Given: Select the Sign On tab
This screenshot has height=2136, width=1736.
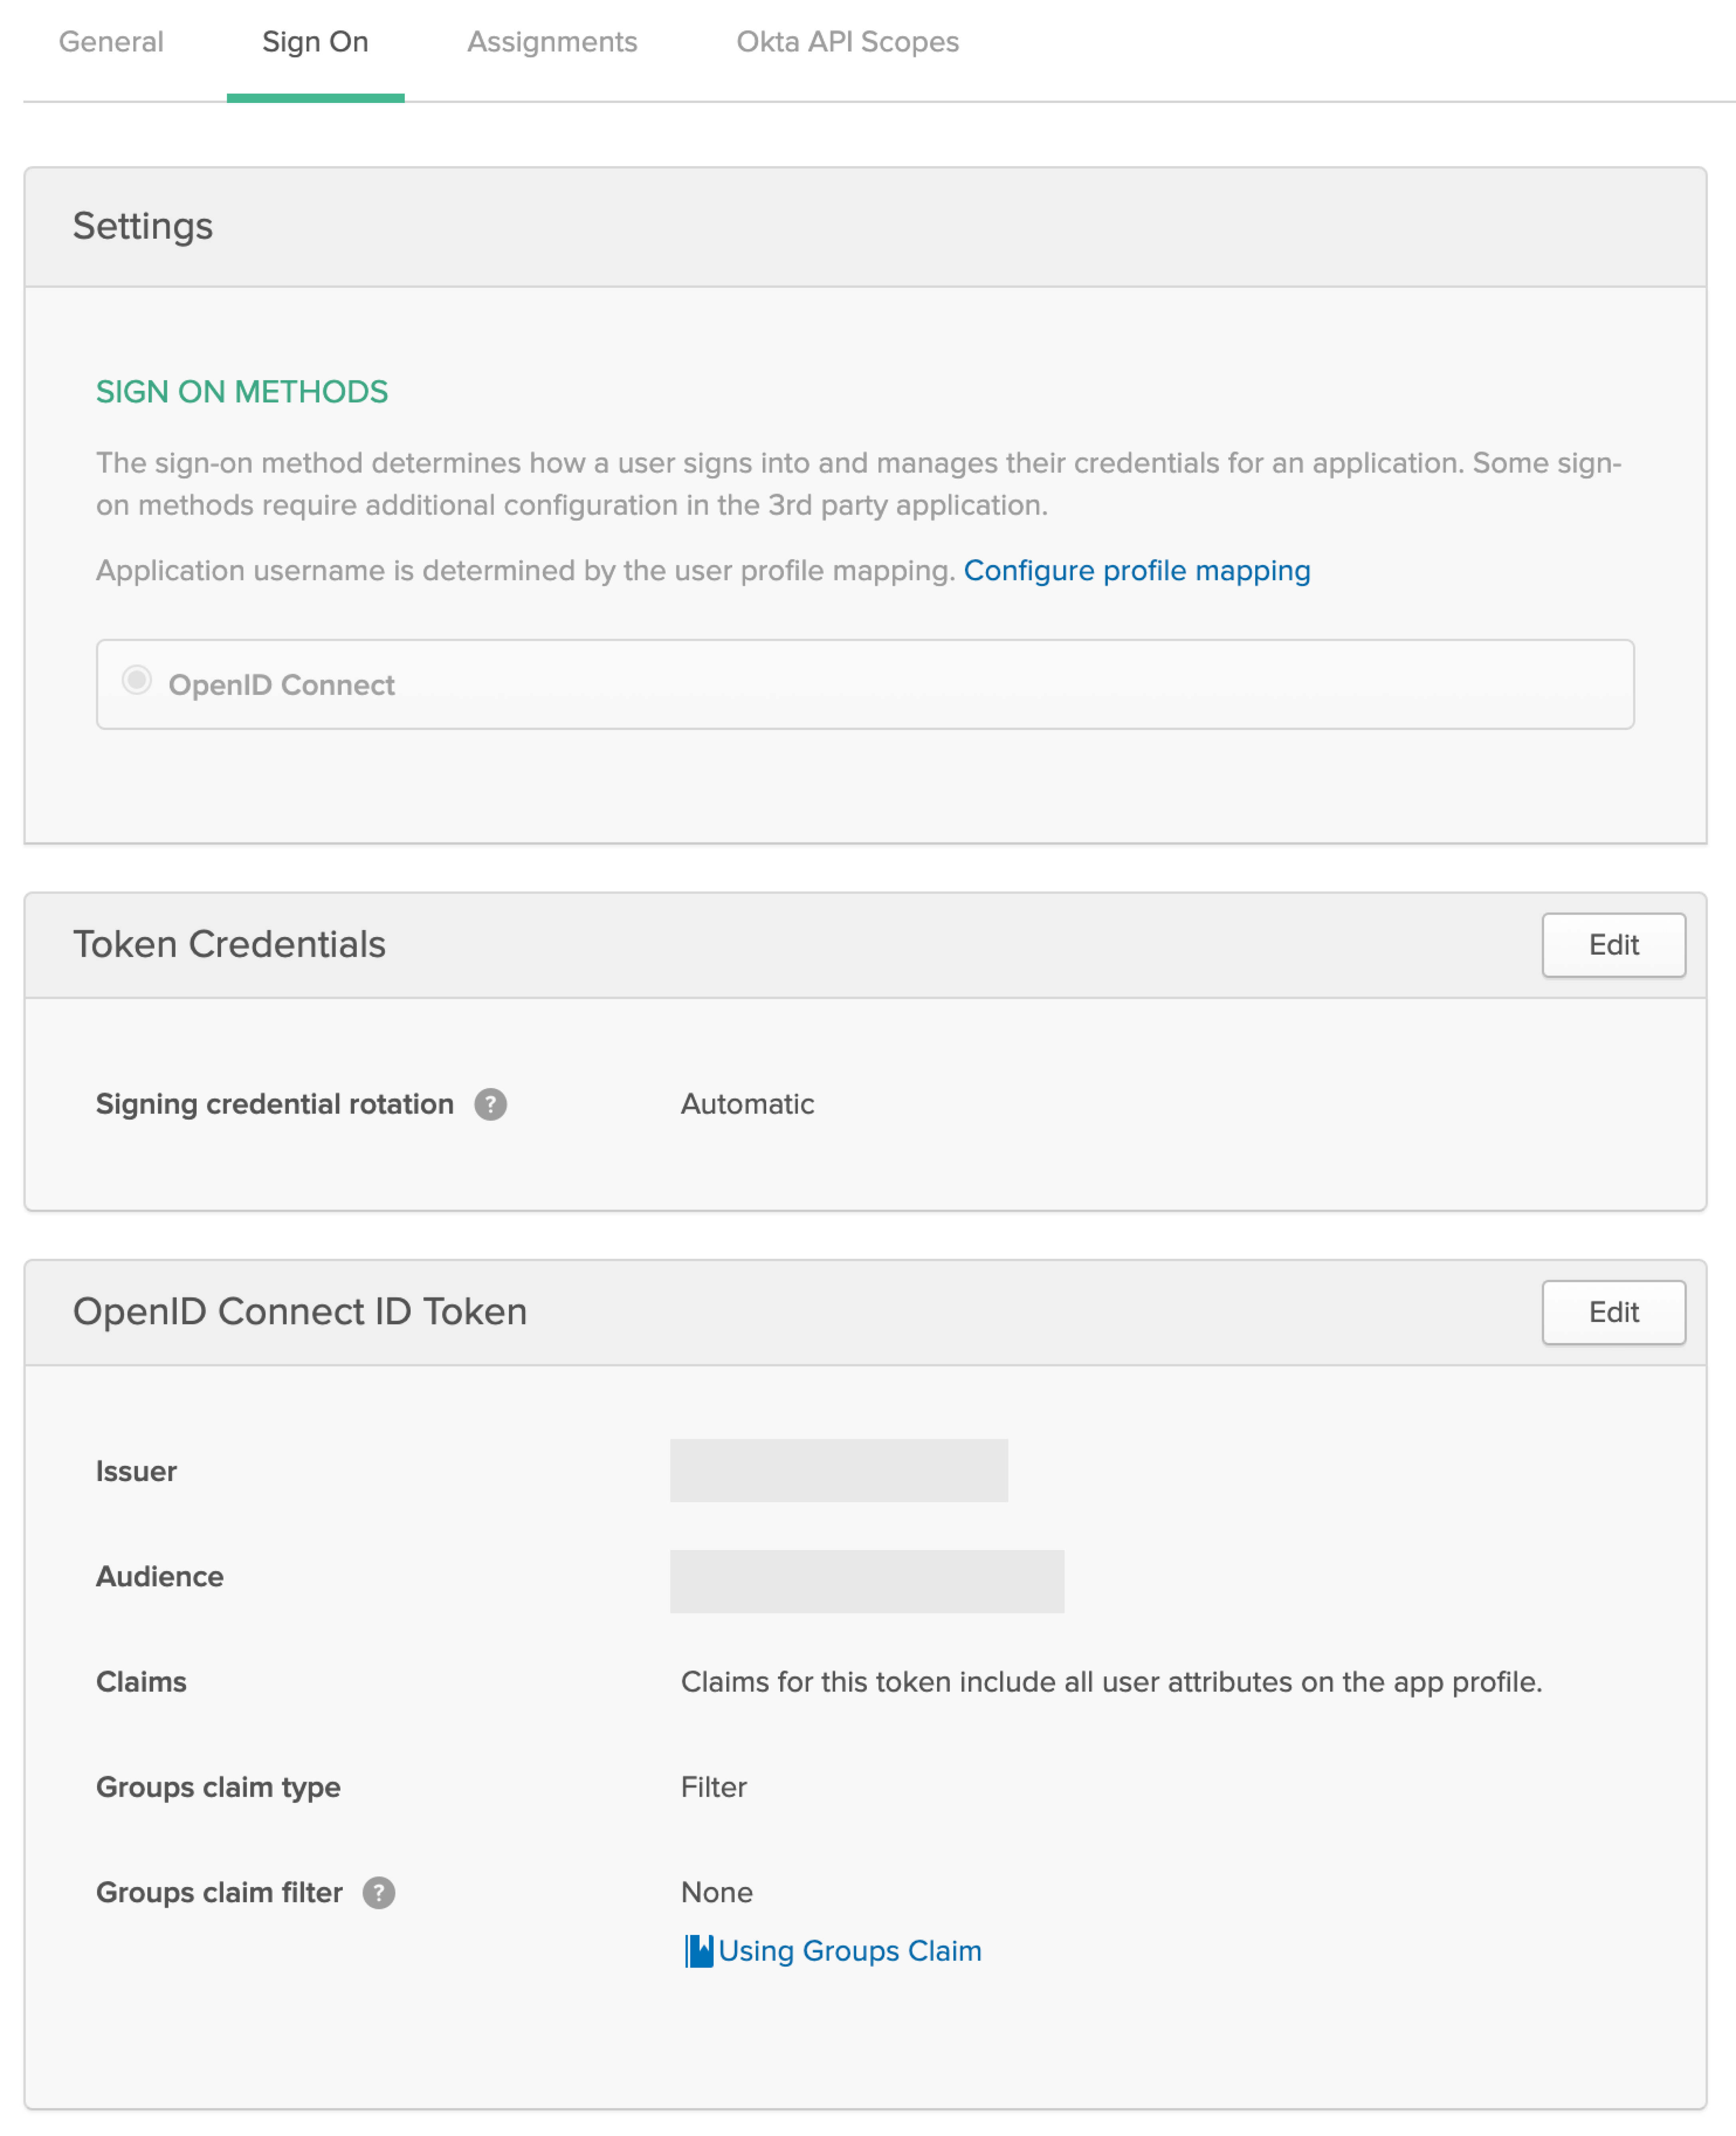Looking at the screenshot, I should (x=315, y=42).
